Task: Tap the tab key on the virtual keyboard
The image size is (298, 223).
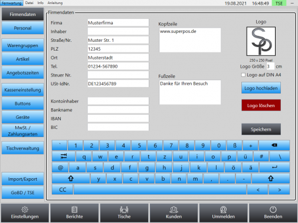Action: coord(64,157)
